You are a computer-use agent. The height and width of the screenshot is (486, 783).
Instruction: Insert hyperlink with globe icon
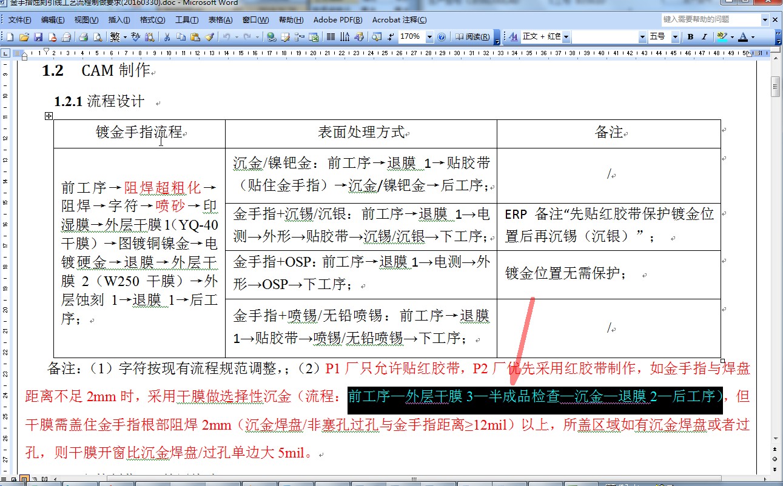tap(271, 37)
